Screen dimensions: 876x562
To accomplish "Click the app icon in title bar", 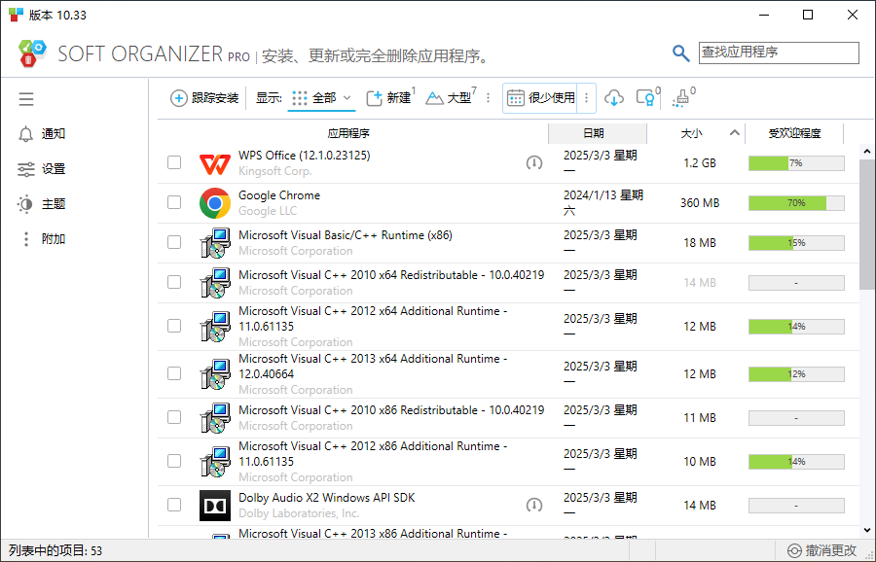I will pos(17,15).
